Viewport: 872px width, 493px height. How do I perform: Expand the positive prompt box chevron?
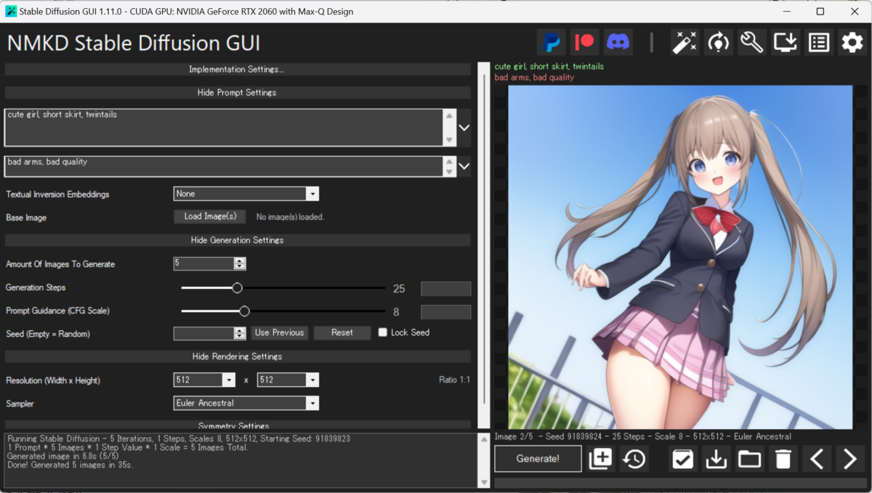tap(464, 127)
